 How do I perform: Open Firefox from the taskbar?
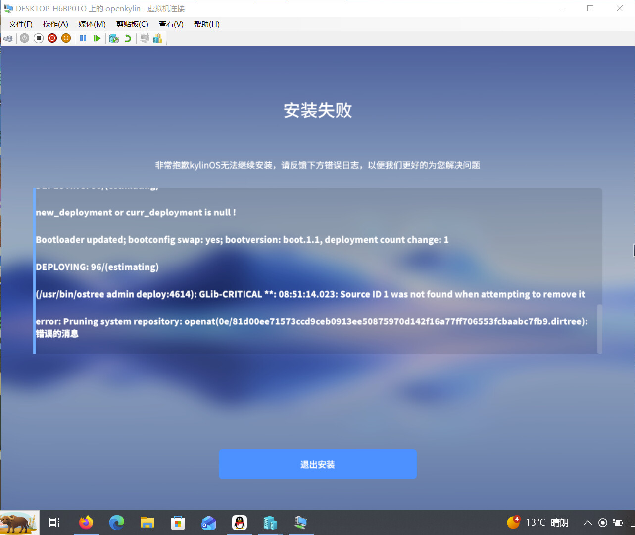tap(86, 523)
